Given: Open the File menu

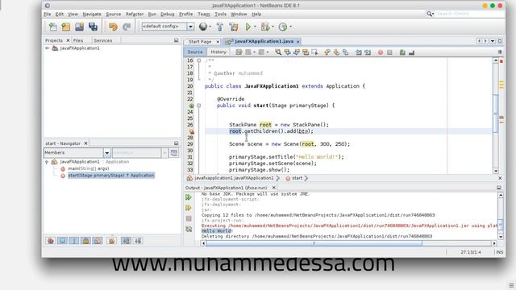Looking at the screenshot, I should click(x=48, y=14).
